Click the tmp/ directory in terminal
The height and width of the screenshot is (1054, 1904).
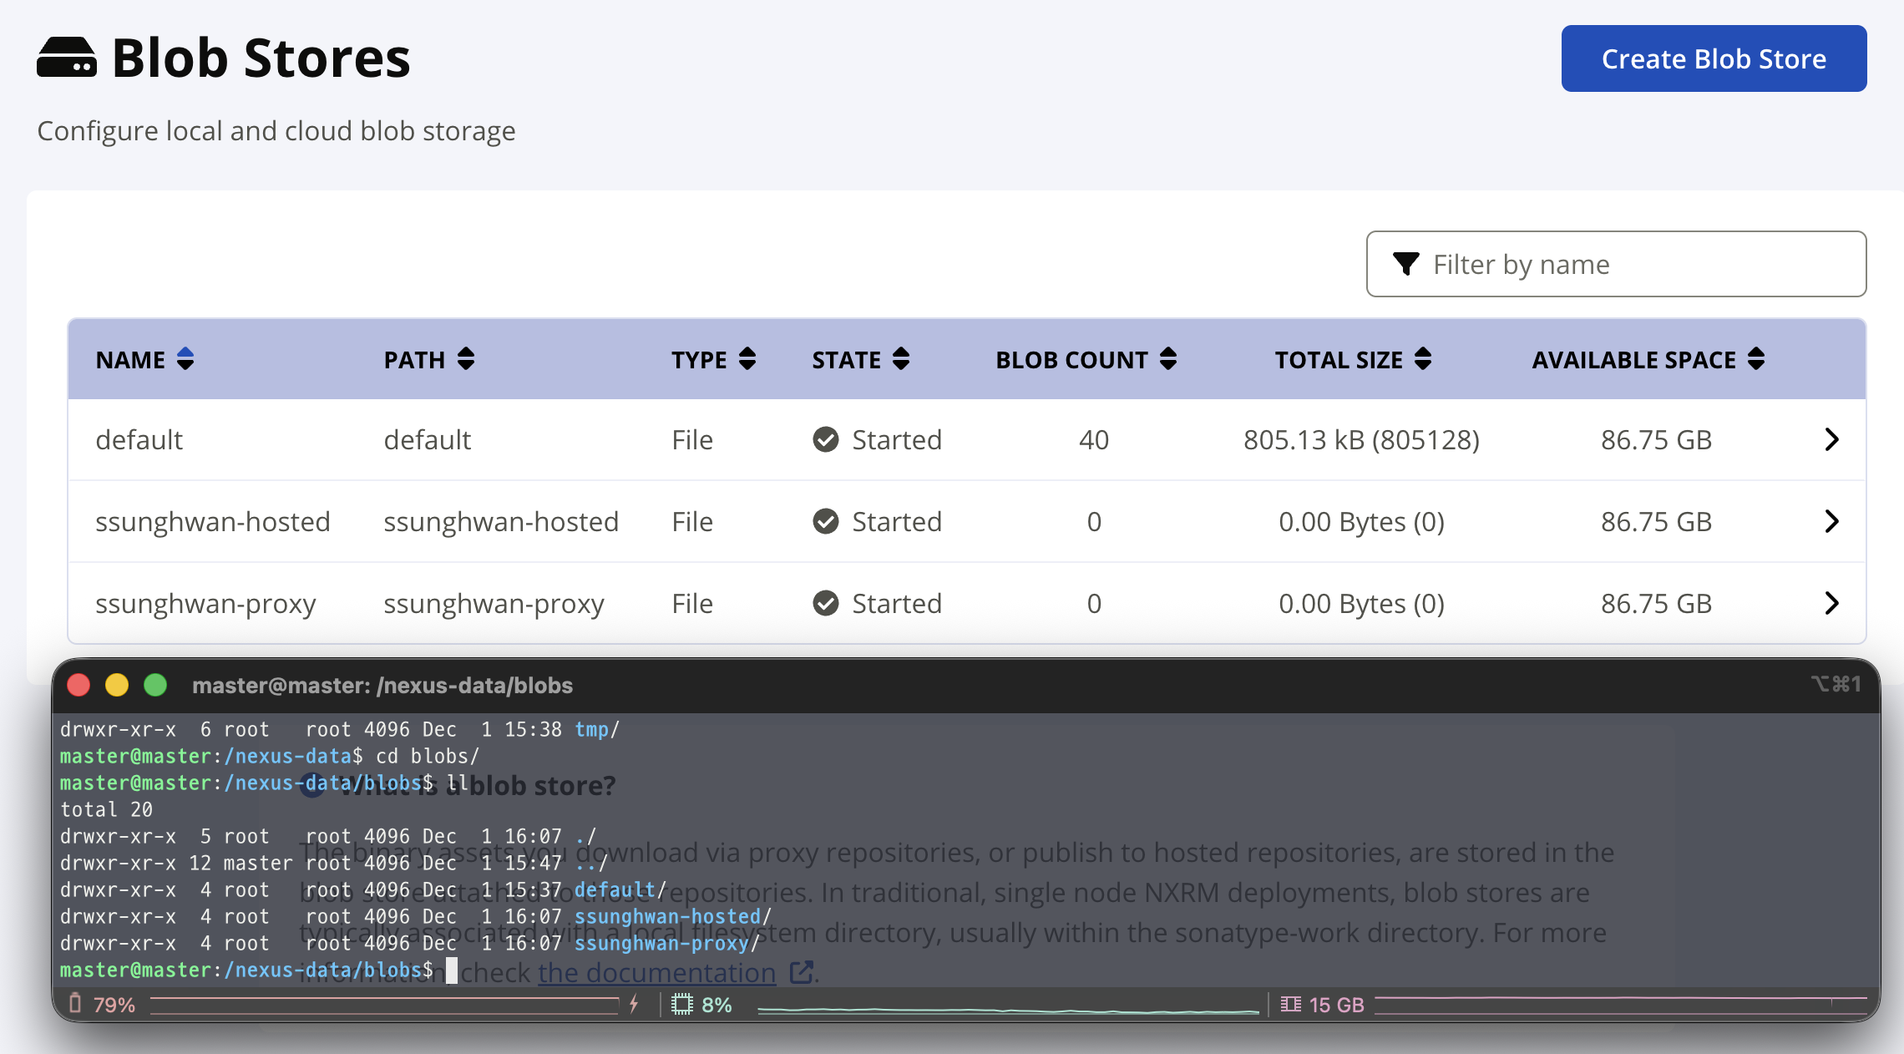[596, 729]
